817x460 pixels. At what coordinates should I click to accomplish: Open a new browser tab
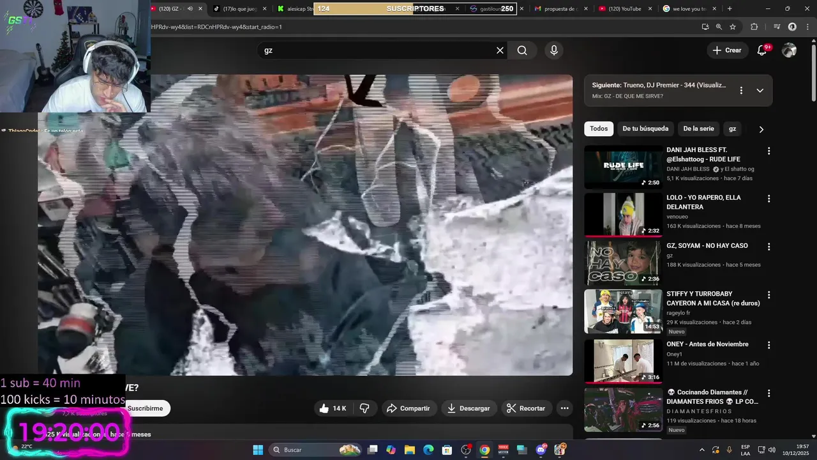[730, 9]
